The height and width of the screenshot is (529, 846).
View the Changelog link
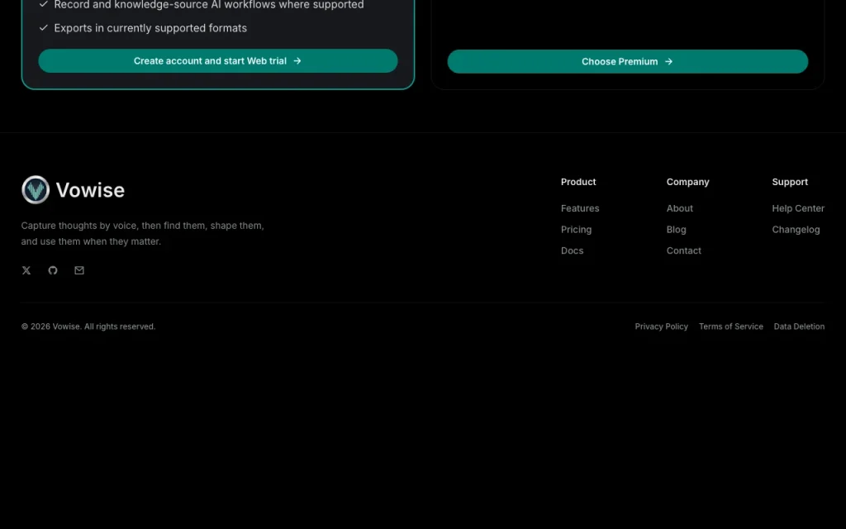(796, 230)
